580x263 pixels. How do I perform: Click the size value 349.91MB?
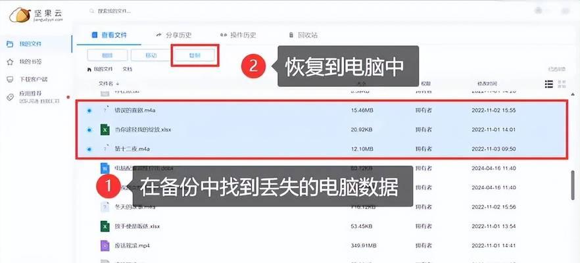pos(363,245)
